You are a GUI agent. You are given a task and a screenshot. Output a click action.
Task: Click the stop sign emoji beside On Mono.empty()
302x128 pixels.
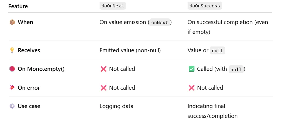(12, 69)
